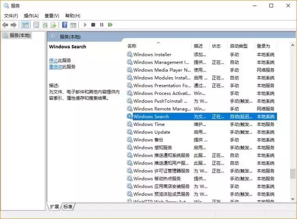Open the 查看(V) menu

52,15
